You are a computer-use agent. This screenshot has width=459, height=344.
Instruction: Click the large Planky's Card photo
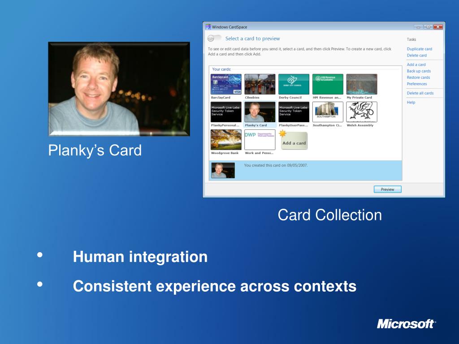[x=119, y=89]
